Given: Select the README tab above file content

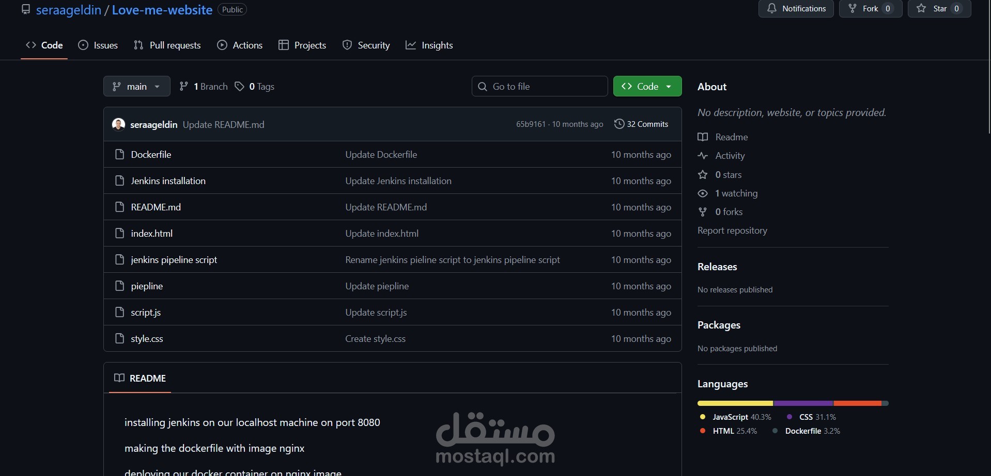Looking at the screenshot, I should pos(140,378).
